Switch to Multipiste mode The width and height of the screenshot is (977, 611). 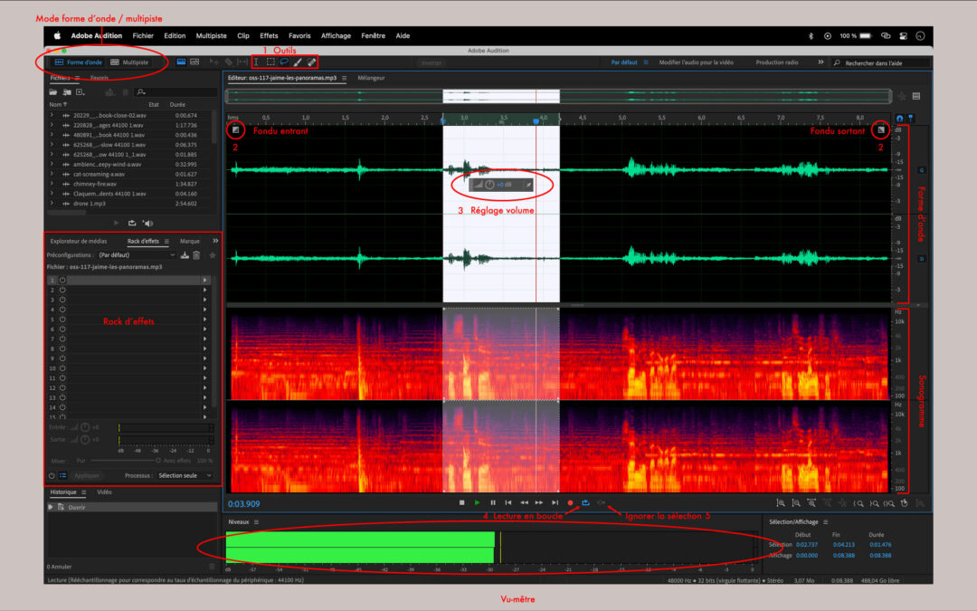click(130, 62)
